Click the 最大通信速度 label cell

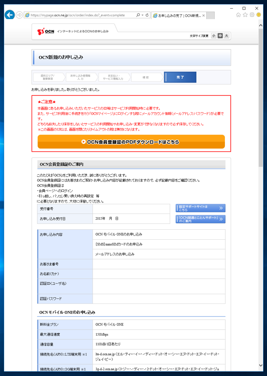(x=65, y=334)
